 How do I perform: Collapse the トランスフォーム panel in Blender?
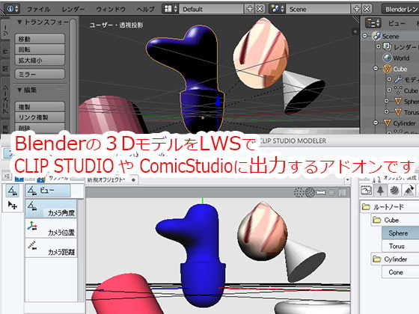coord(19,22)
